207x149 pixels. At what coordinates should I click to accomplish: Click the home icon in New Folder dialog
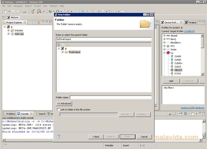[x=59, y=45]
